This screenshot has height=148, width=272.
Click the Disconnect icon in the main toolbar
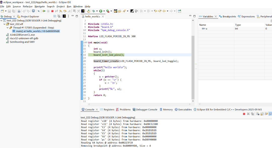pos(56,11)
